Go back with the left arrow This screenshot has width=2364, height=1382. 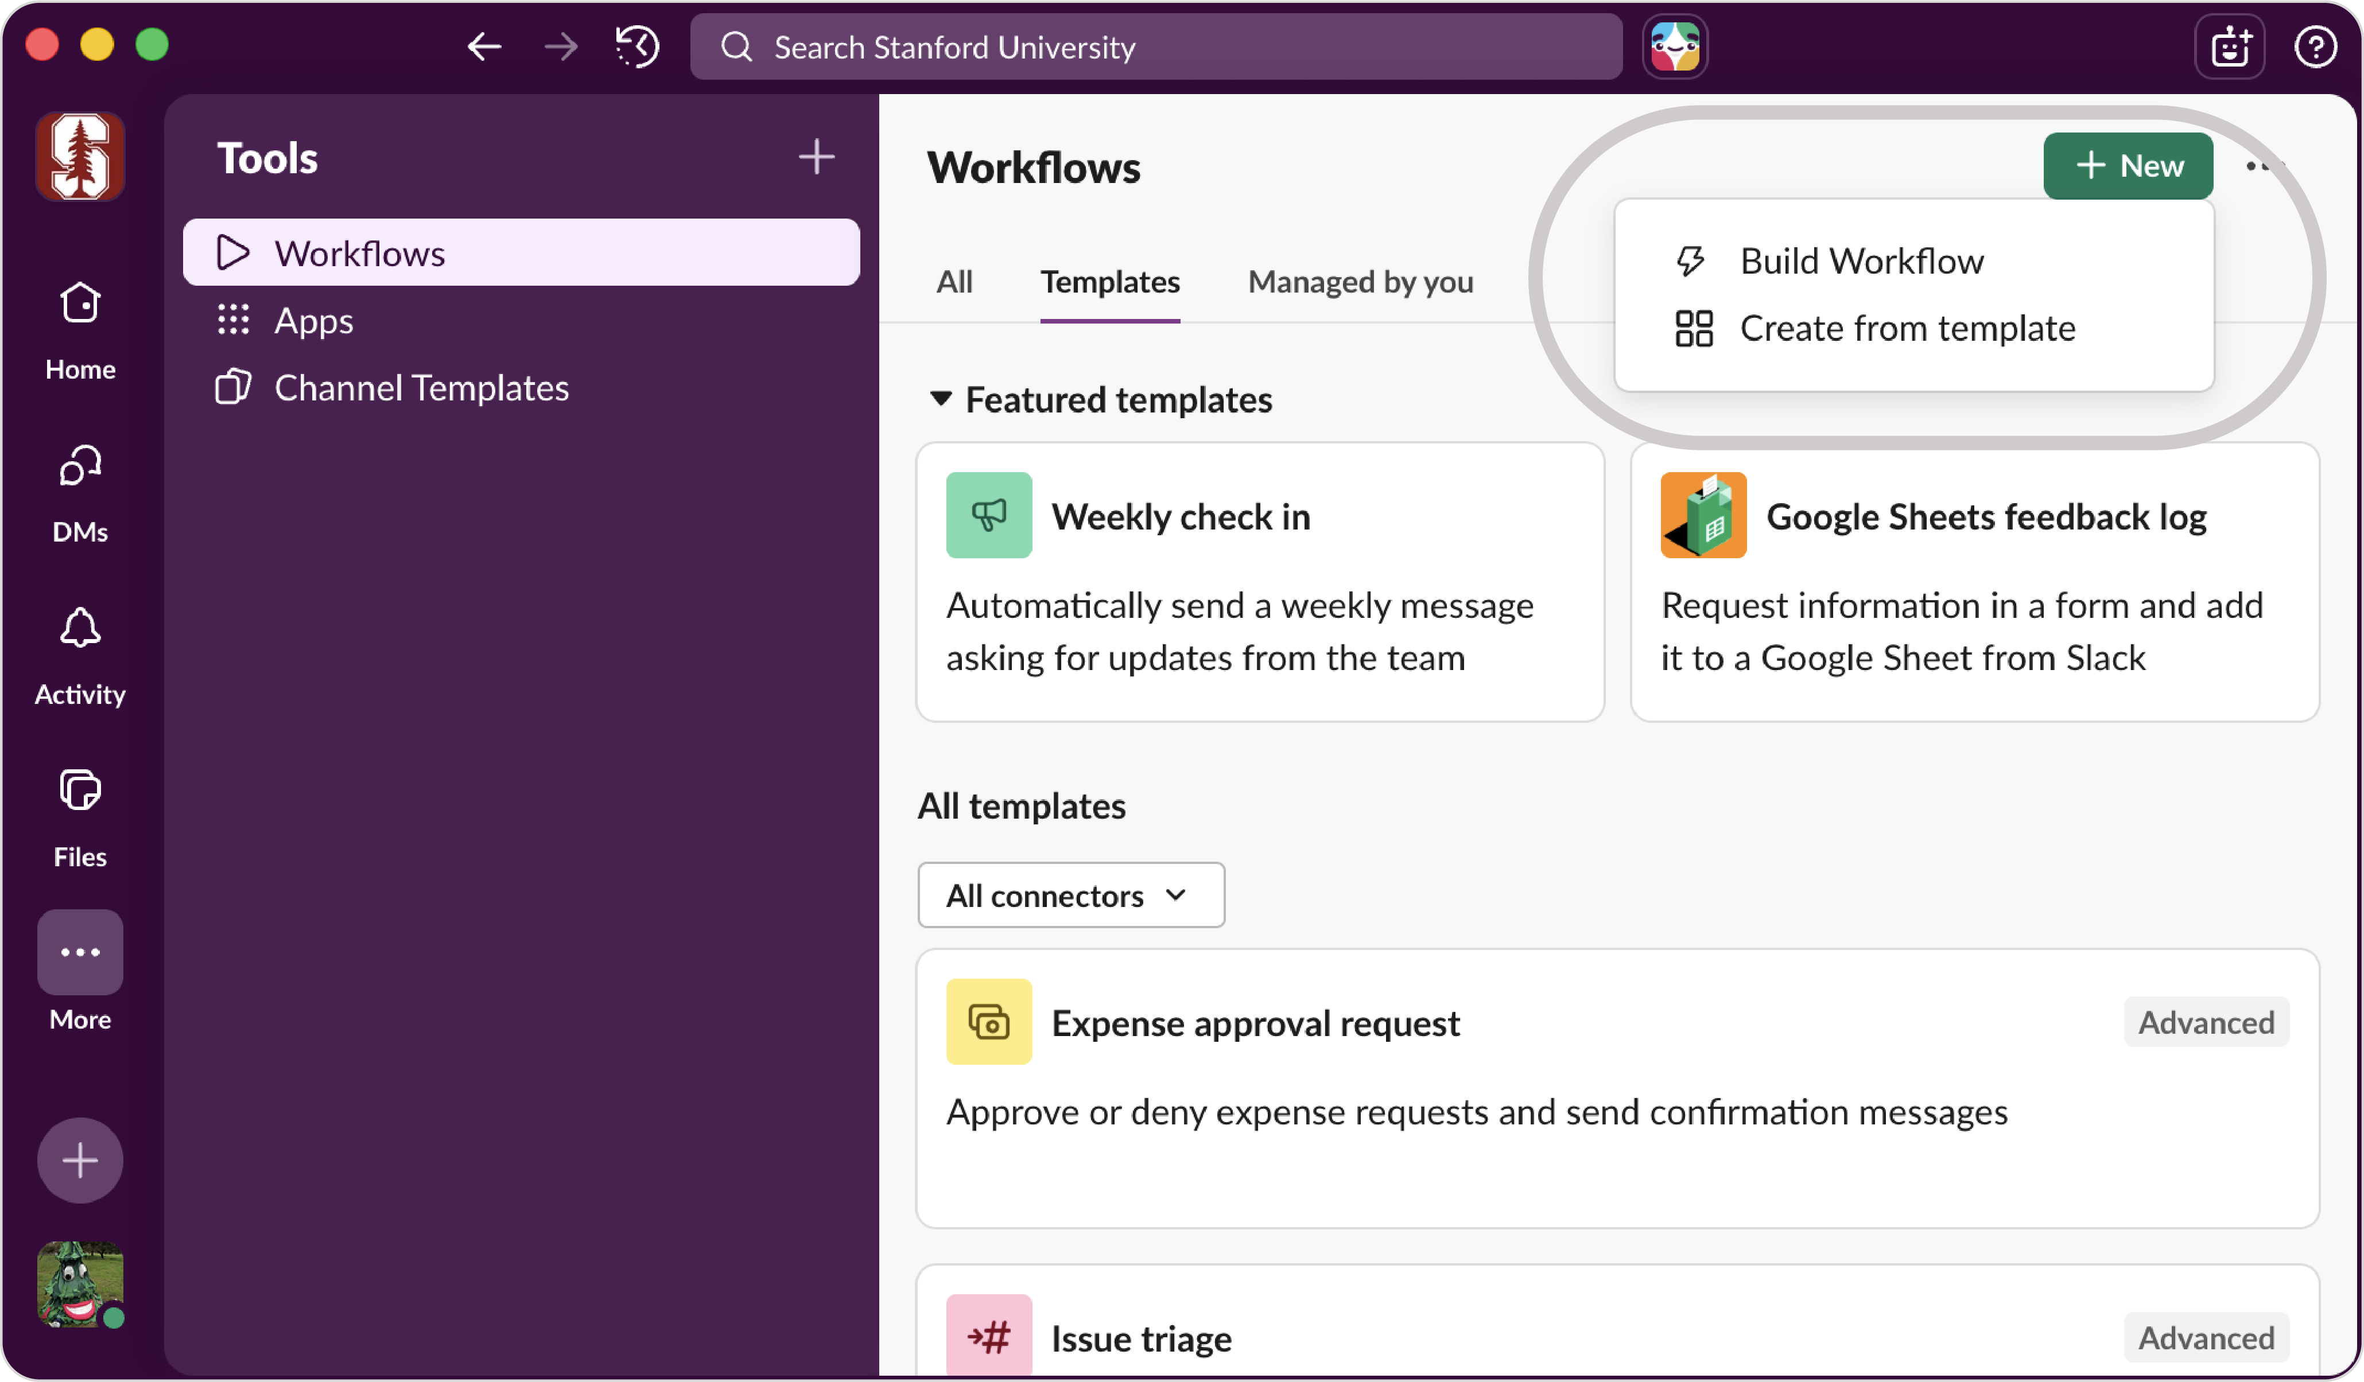(x=484, y=46)
